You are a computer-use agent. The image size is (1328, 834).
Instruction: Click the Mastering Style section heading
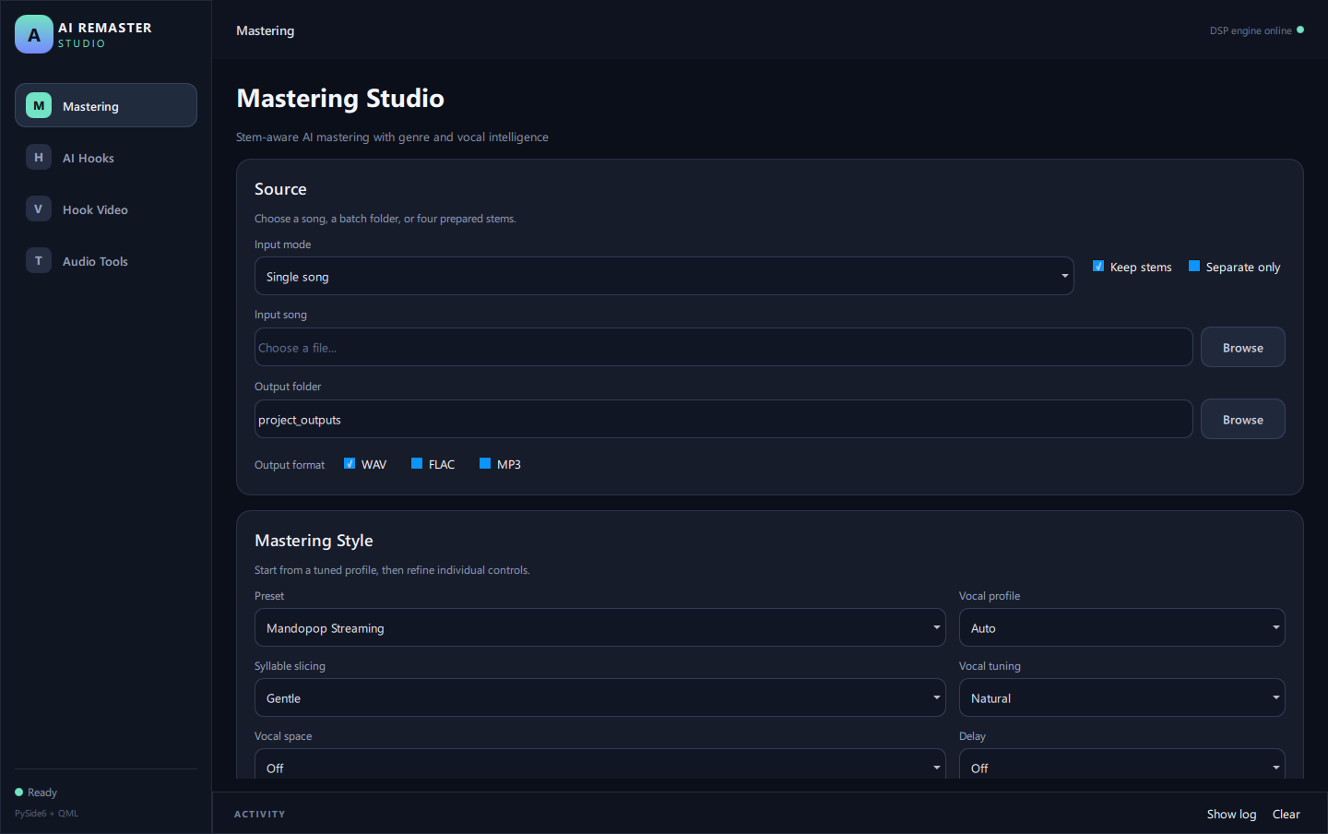(314, 540)
